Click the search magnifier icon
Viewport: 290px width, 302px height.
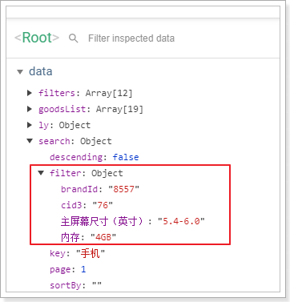click(74, 38)
